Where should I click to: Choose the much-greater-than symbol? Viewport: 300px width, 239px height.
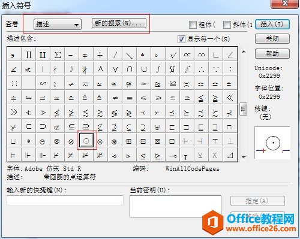coord(14,112)
